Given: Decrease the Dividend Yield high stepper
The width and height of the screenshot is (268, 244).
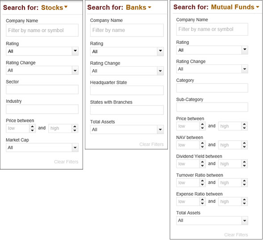Looking at the screenshot, I should (244, 166).
